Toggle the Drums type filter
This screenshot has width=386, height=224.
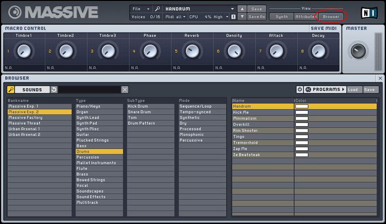(99, 151)
